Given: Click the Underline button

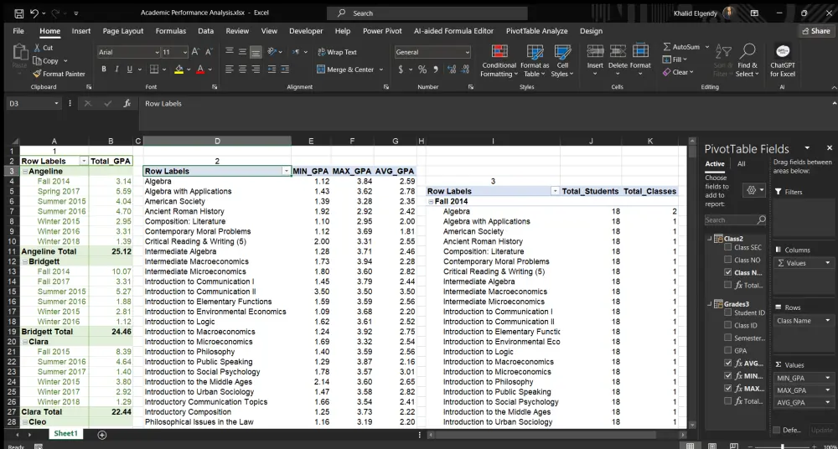Looking at the screenshot, I should click(x=129, y=70).
